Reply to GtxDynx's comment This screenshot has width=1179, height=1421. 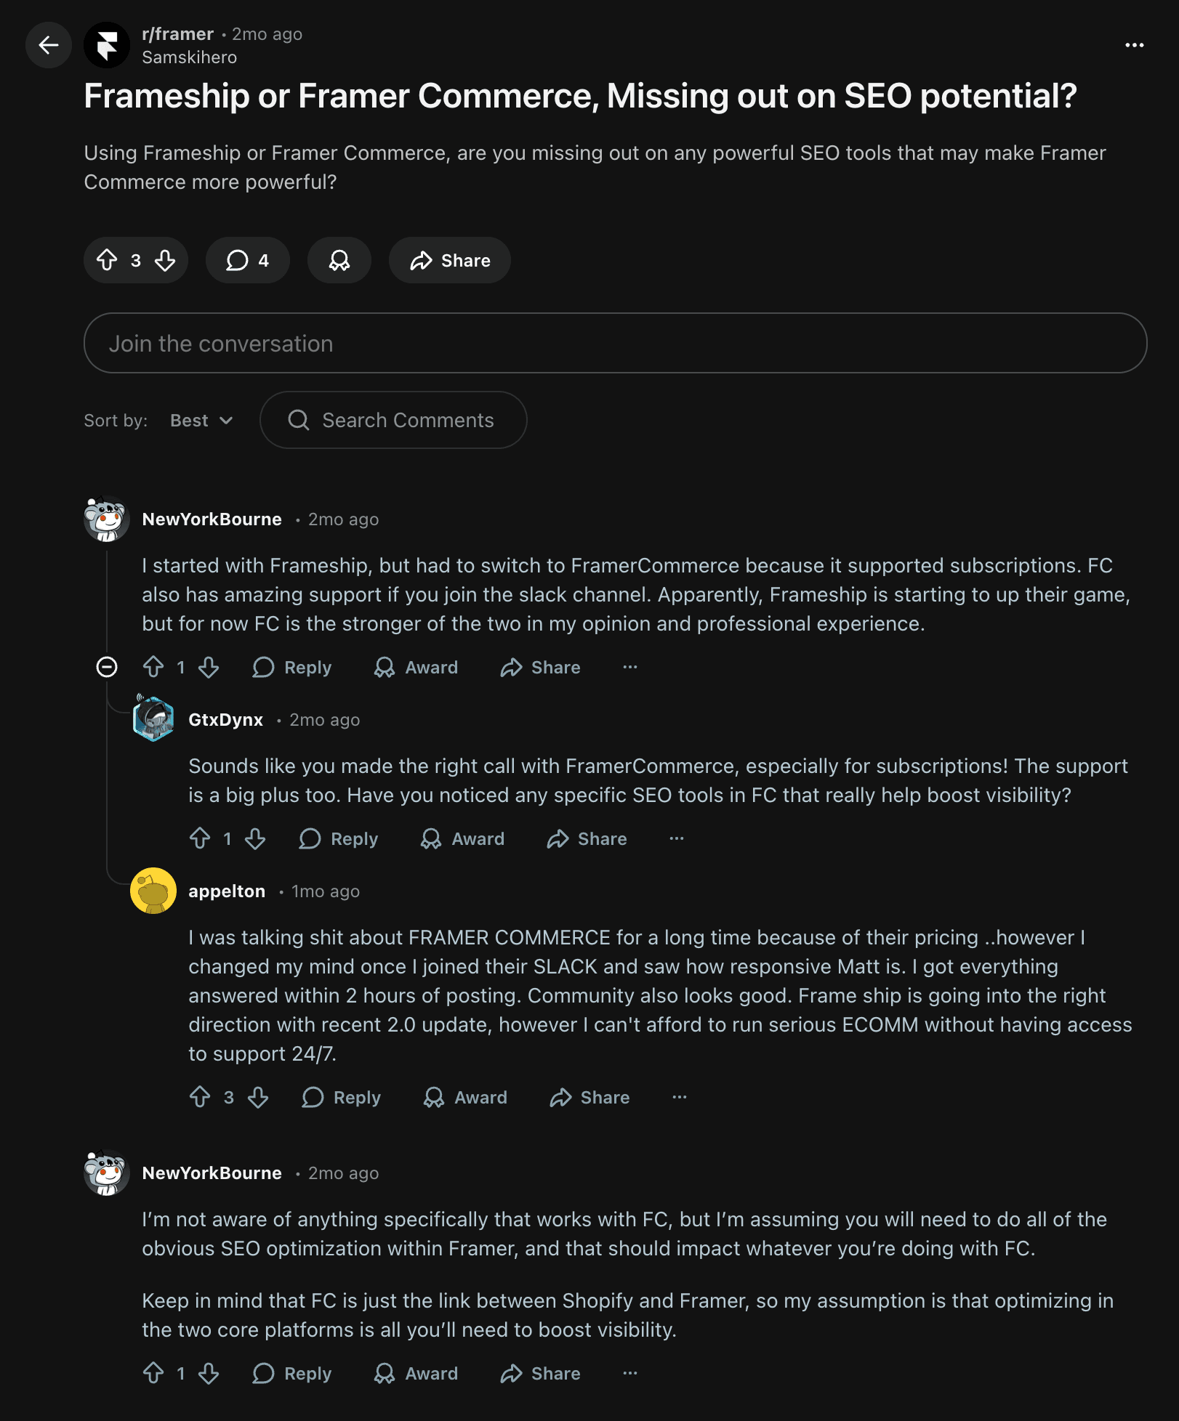(339, 838)
